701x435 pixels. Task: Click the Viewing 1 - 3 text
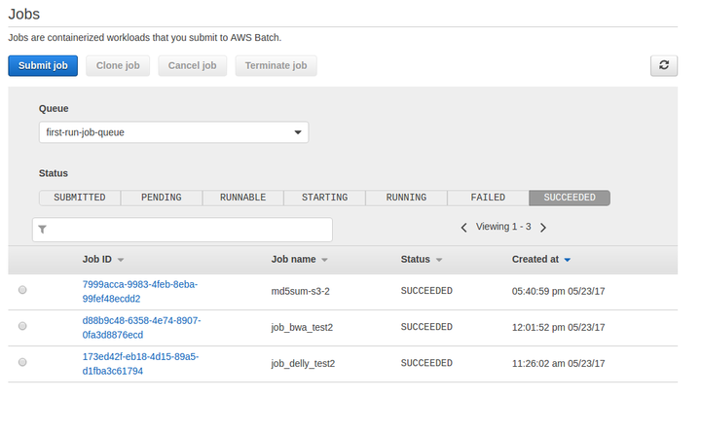coord(503,227)
